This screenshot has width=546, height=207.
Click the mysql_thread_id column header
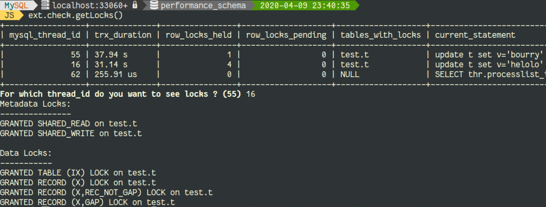(x=45, y=35)
